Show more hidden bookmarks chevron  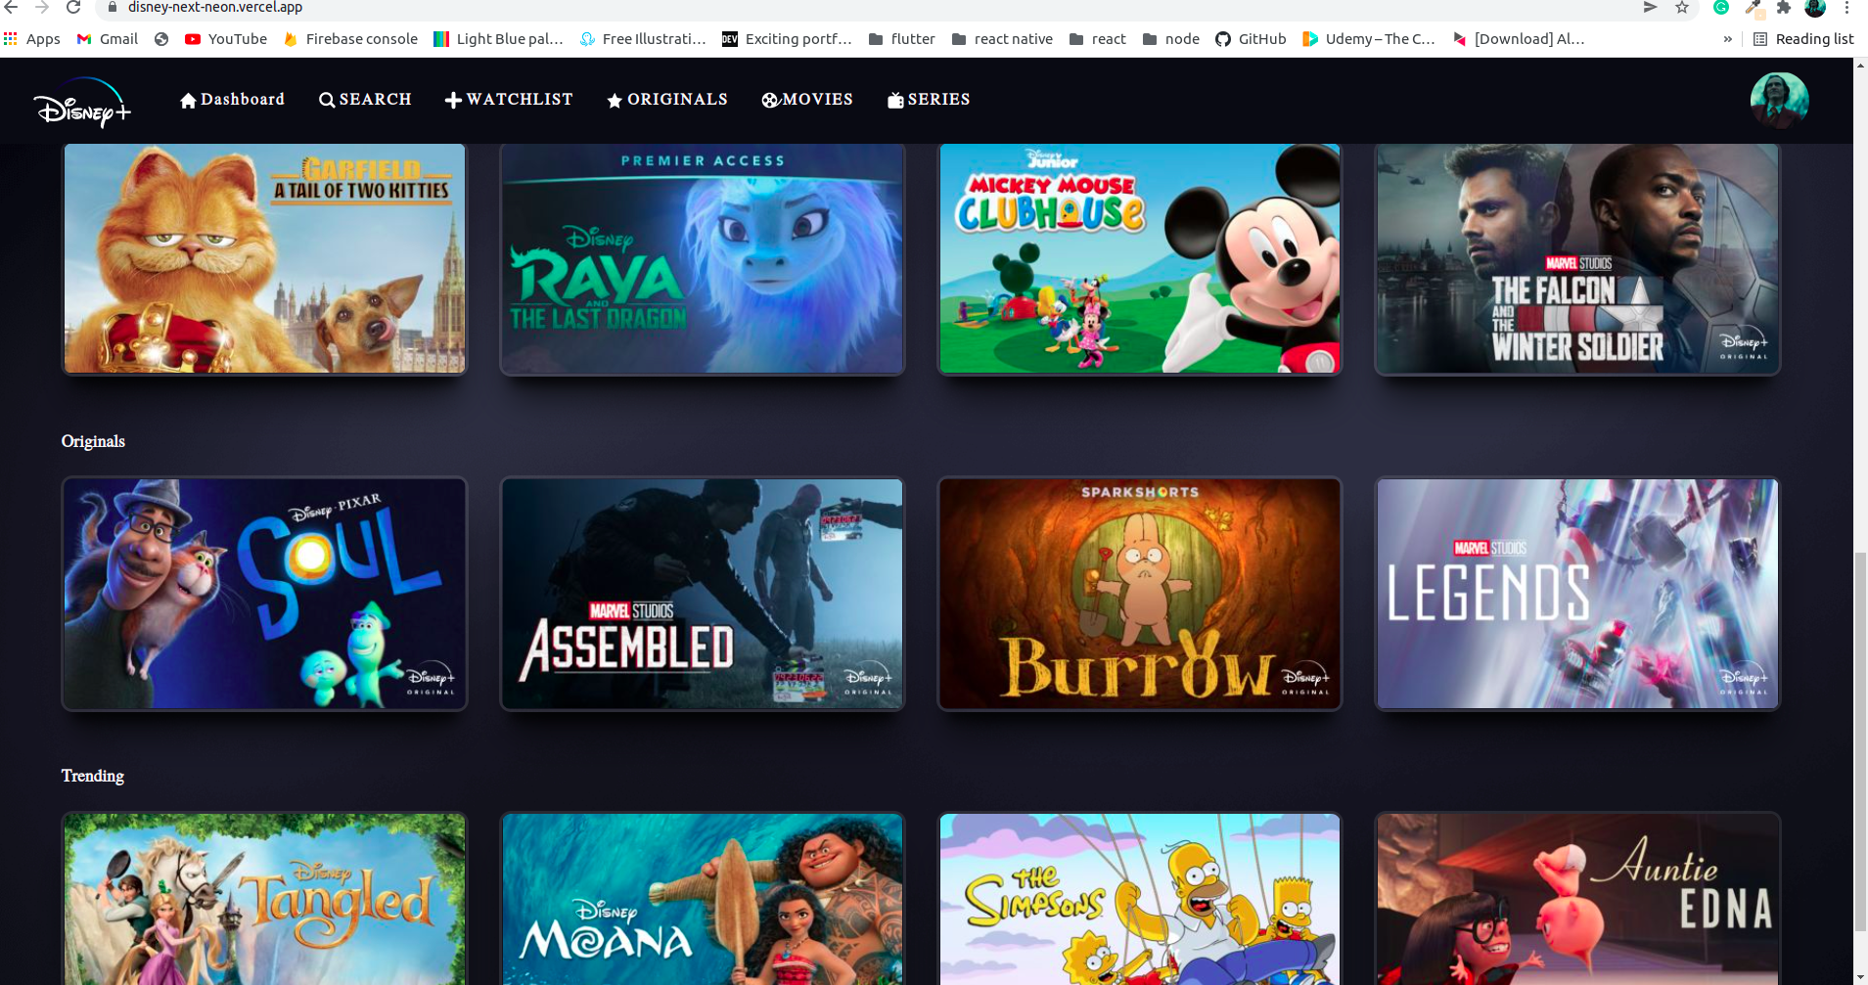coord(1728,39)
